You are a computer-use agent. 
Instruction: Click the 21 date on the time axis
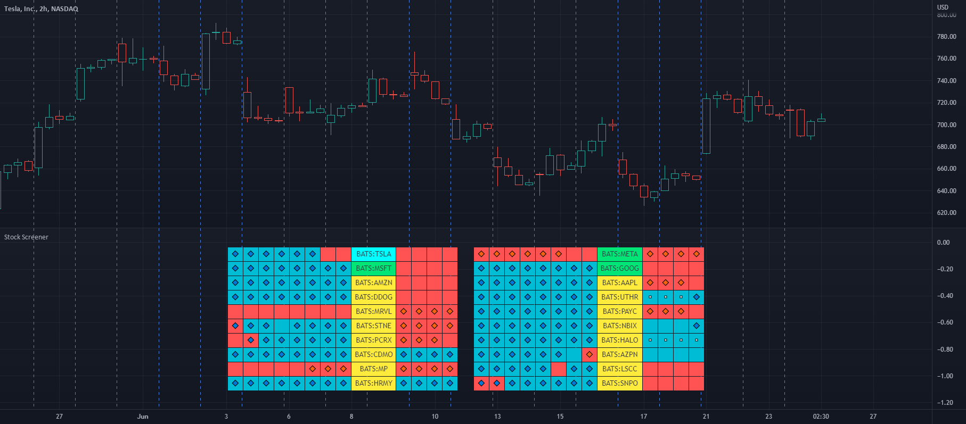pos(706,417)
